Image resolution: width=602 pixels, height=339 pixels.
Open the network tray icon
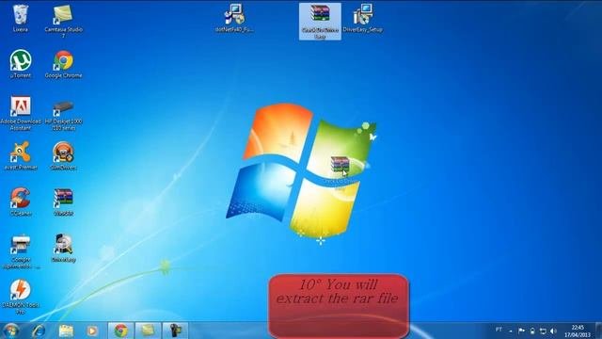[x=543, y=331]
